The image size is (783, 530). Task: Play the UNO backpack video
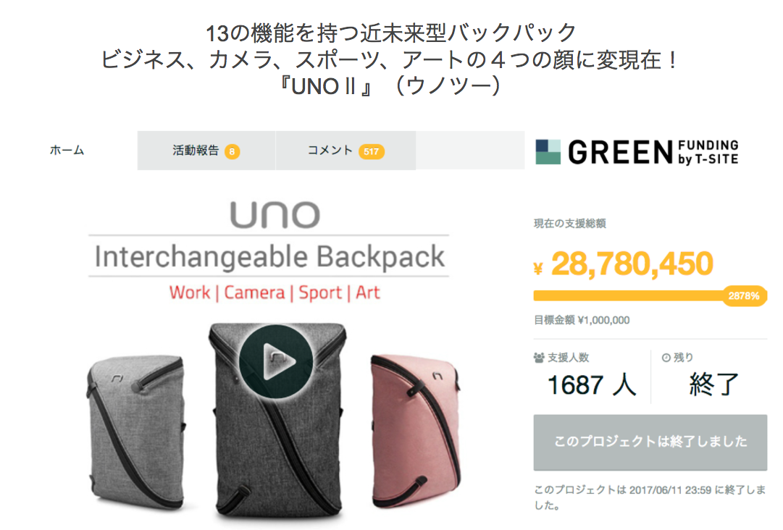click(276, 361)
